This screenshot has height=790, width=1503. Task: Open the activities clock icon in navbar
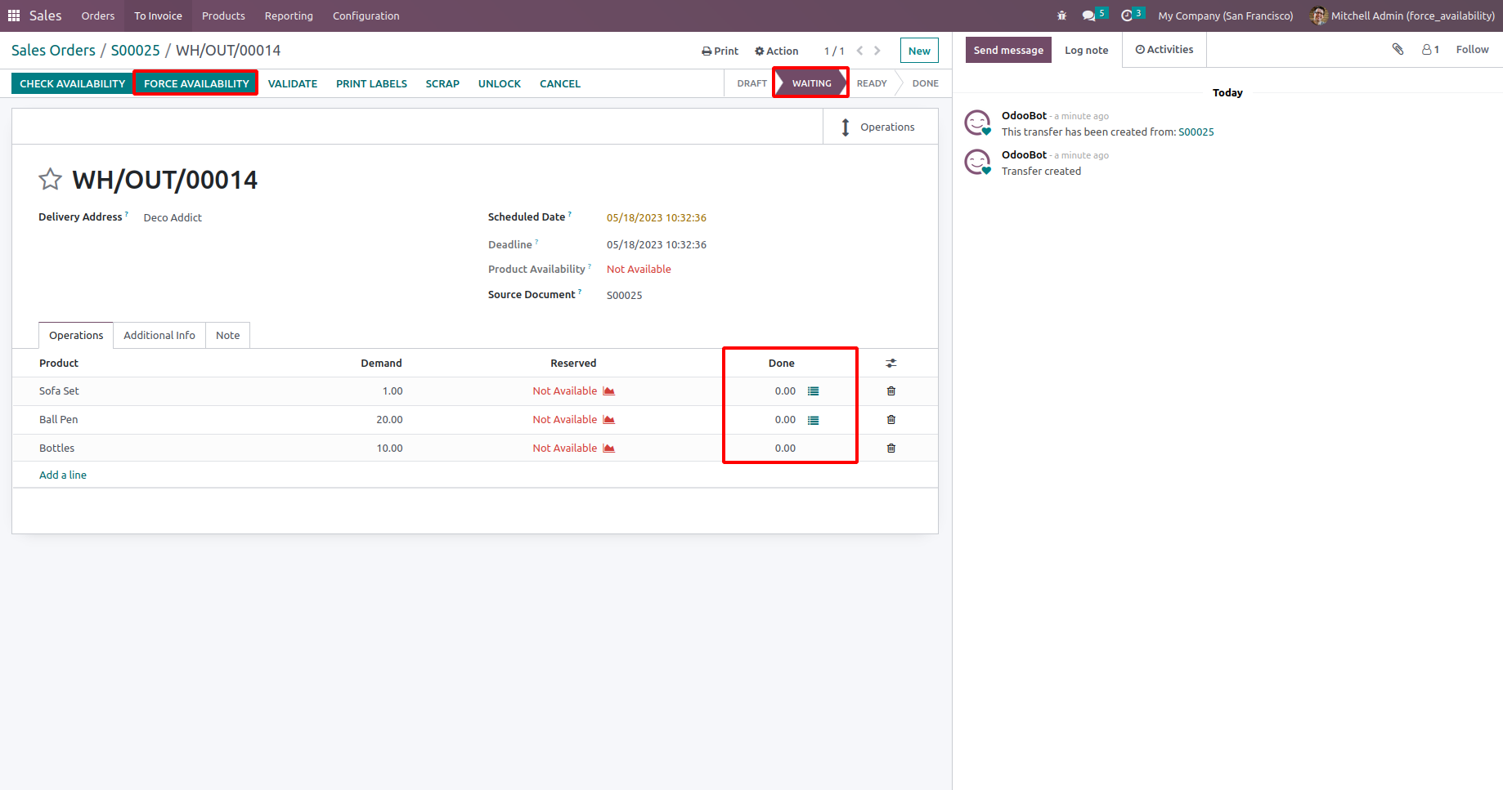coord(1127,16)
